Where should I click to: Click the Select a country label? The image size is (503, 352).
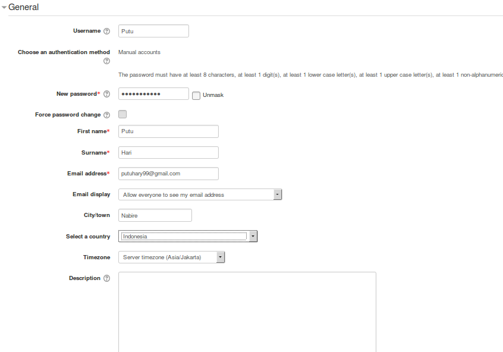[x=88, y=237]
